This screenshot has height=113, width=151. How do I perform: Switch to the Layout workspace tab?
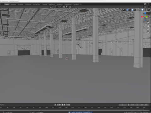7,4
